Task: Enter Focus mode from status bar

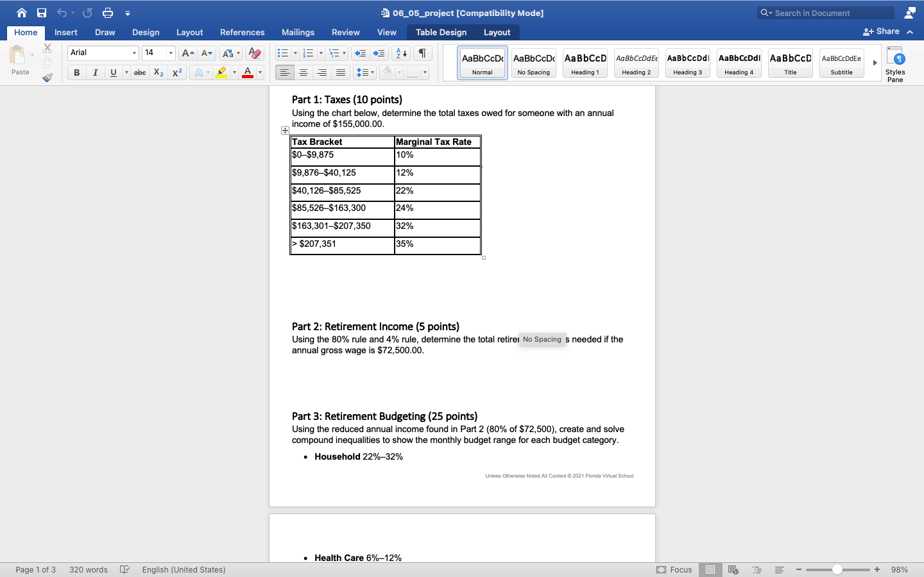Action: [x=674, y=569]
